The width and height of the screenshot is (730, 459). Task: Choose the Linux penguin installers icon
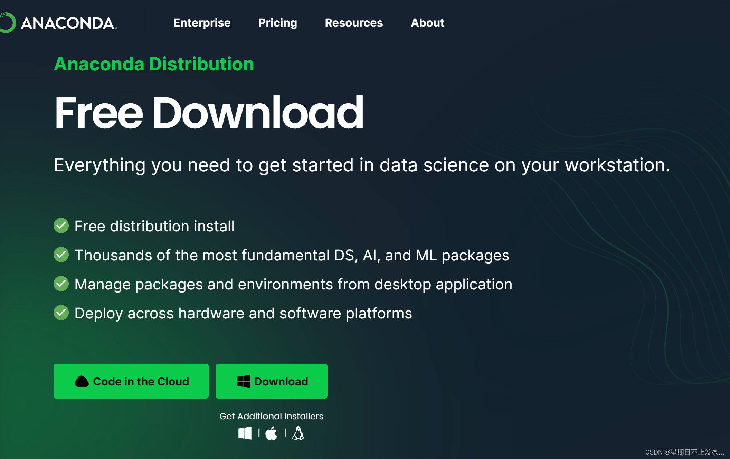298,433
